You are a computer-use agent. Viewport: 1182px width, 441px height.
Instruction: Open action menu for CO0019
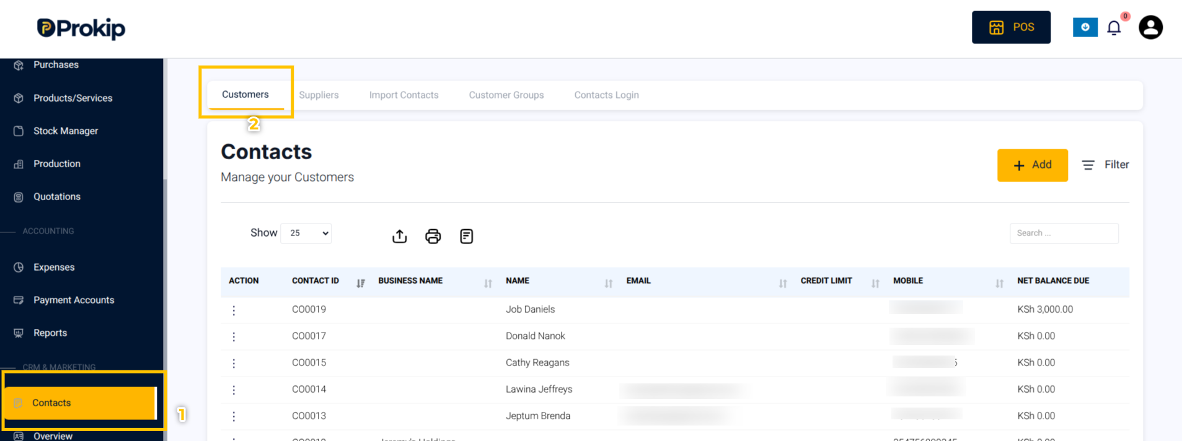point(234,310)
